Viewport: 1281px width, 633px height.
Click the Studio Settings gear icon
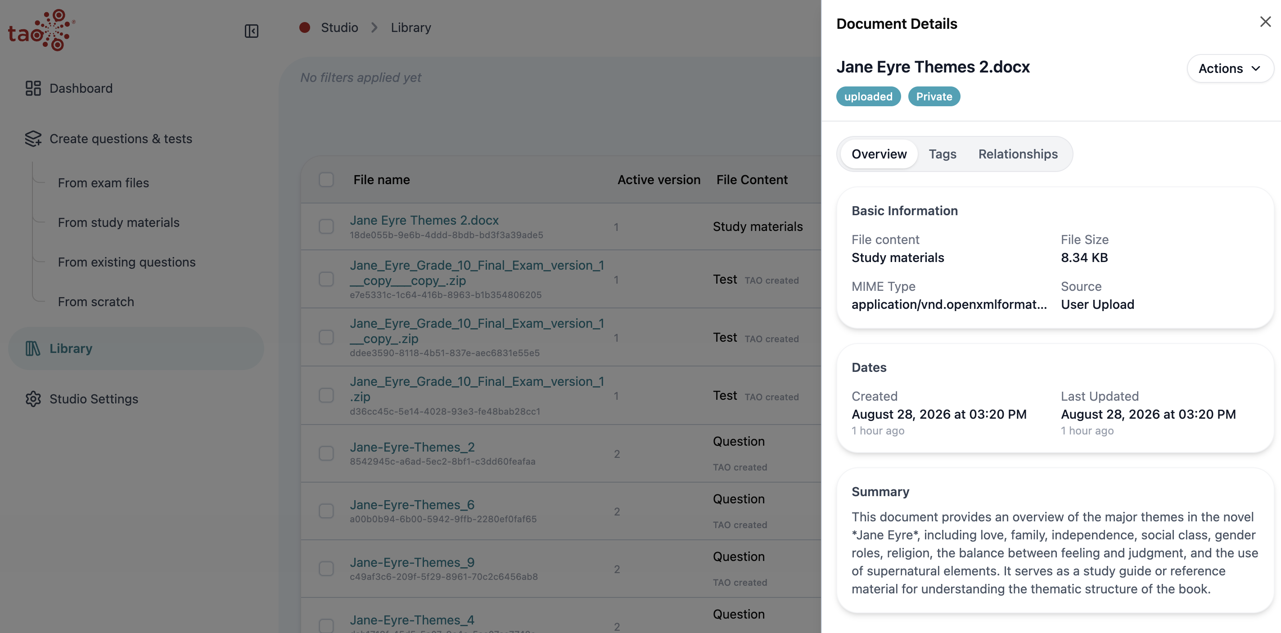coord(33,399)
